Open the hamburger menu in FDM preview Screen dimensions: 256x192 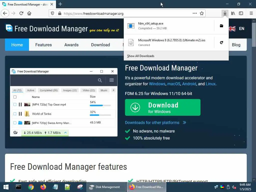(x=111, y=80)
